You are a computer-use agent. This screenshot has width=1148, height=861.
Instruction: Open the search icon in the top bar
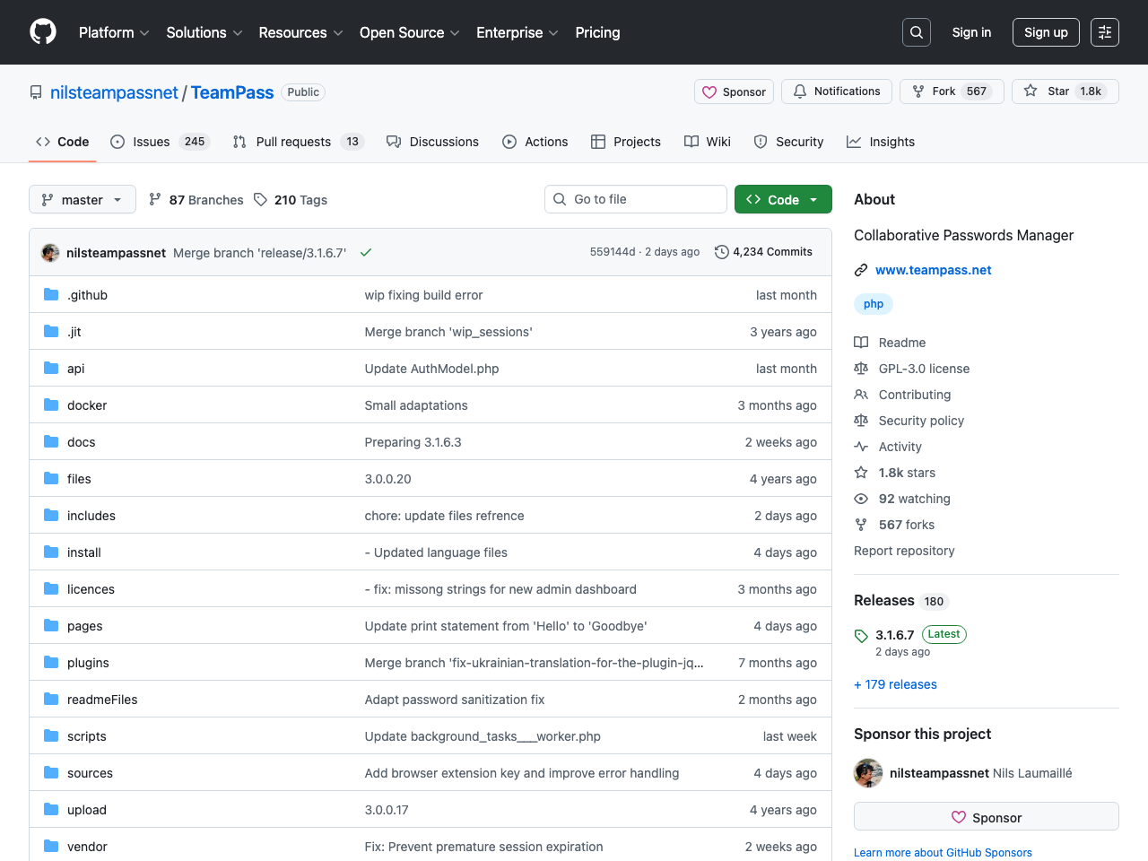tap(916, 31)
